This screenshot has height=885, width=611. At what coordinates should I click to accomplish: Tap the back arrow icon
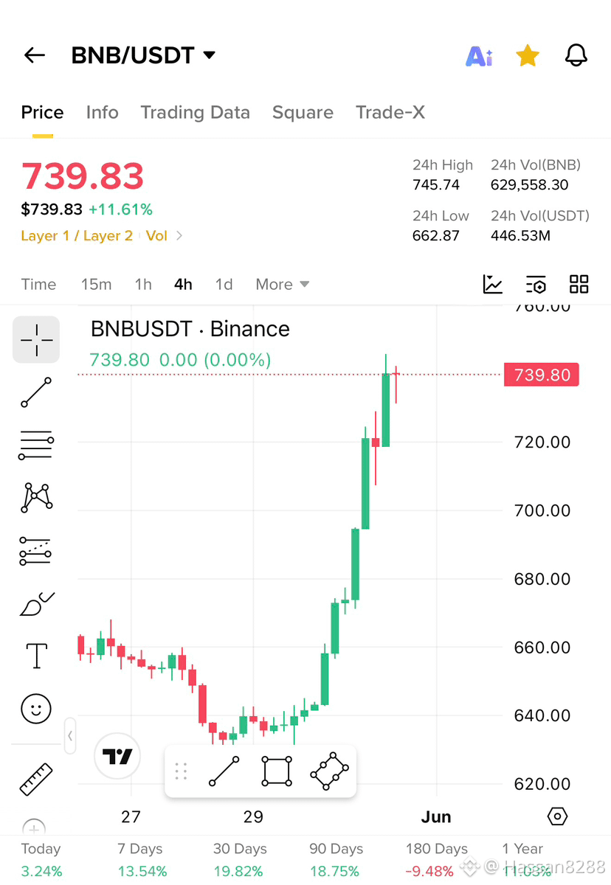pyautogui.click(x=35, y=55)
